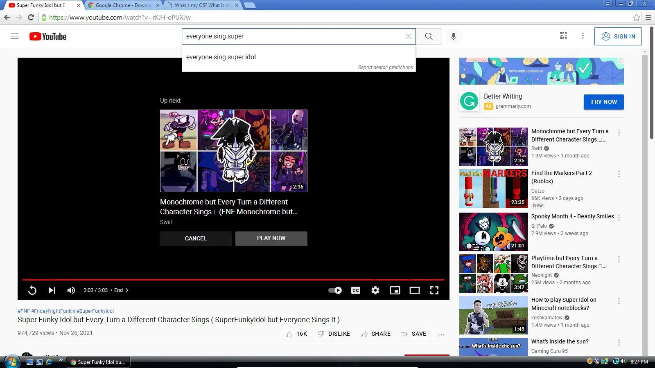Open the YouTube apps grid
Screen dimensions: 655x368
[563, 36]
